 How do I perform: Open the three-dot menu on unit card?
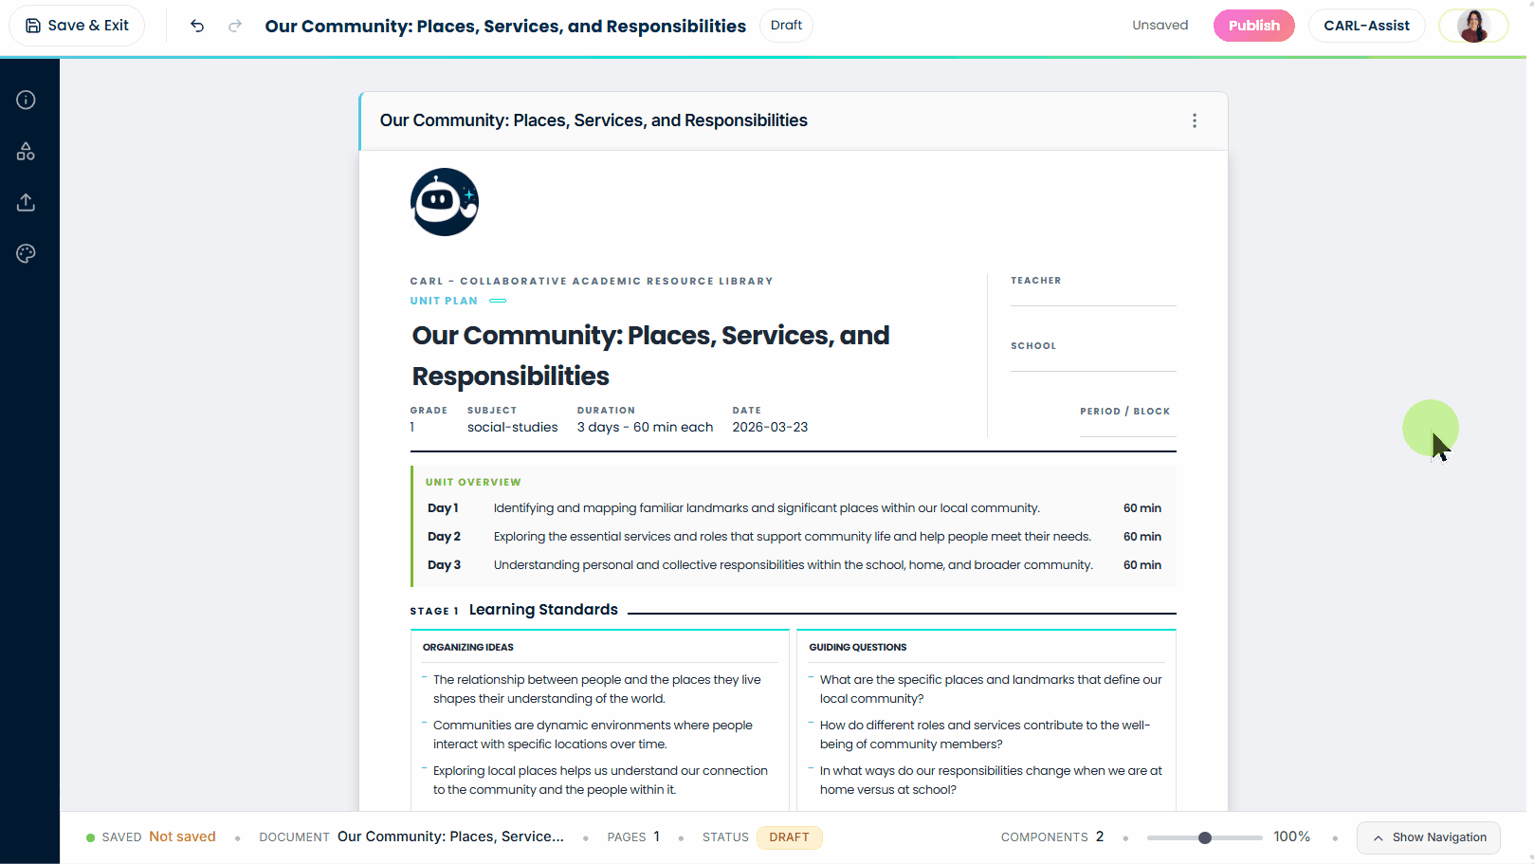(x=1194, y=120)
